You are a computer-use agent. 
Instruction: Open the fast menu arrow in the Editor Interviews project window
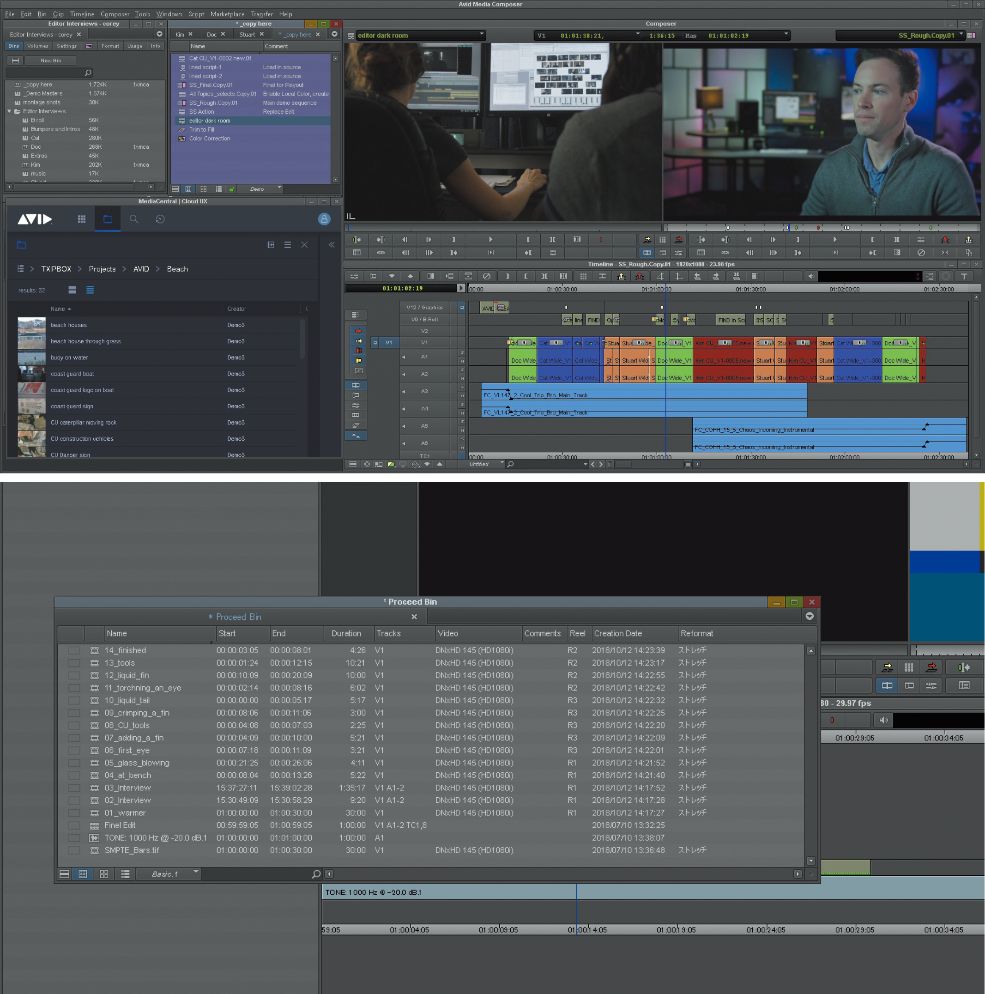[159, 35]
